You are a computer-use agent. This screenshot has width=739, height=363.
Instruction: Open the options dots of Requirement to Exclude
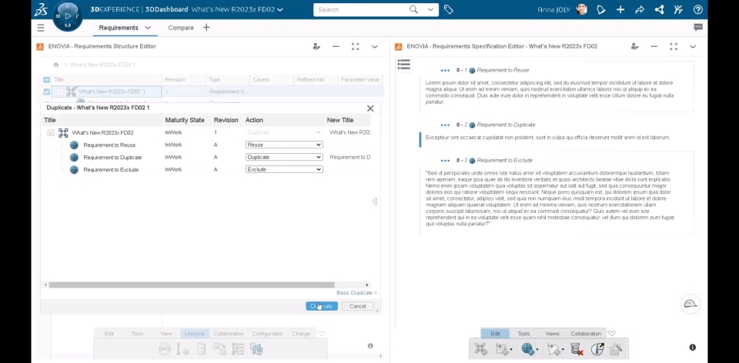coord(445,160)
